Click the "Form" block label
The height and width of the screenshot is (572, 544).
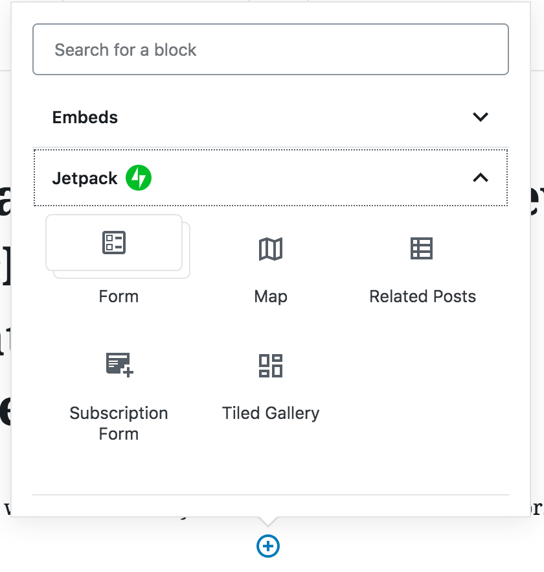(x=119, y=296)
